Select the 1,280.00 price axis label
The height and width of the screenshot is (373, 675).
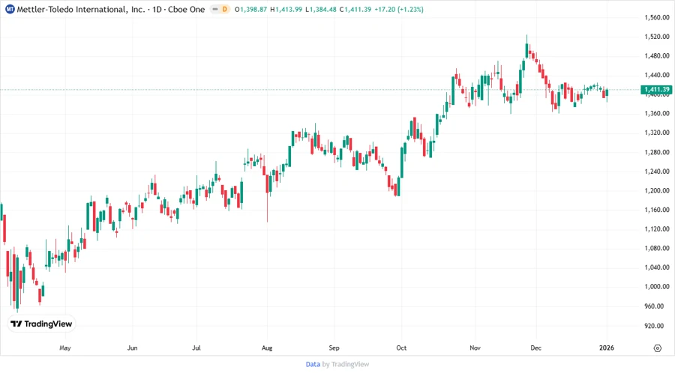pos(657,152)
